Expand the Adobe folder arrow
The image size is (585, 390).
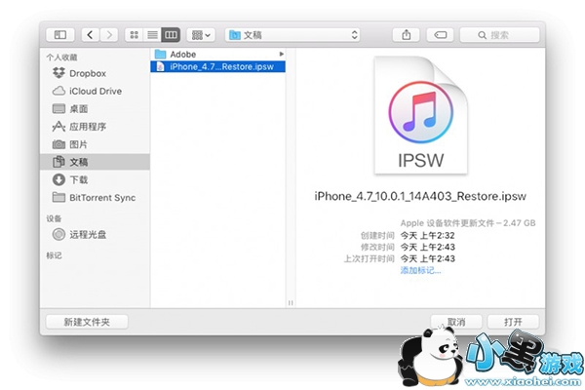pyautogui.click(x=282, y=54)
